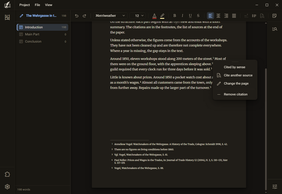Align text left
The width and height of the screenshot is (282, 194).
click(210, 15)
